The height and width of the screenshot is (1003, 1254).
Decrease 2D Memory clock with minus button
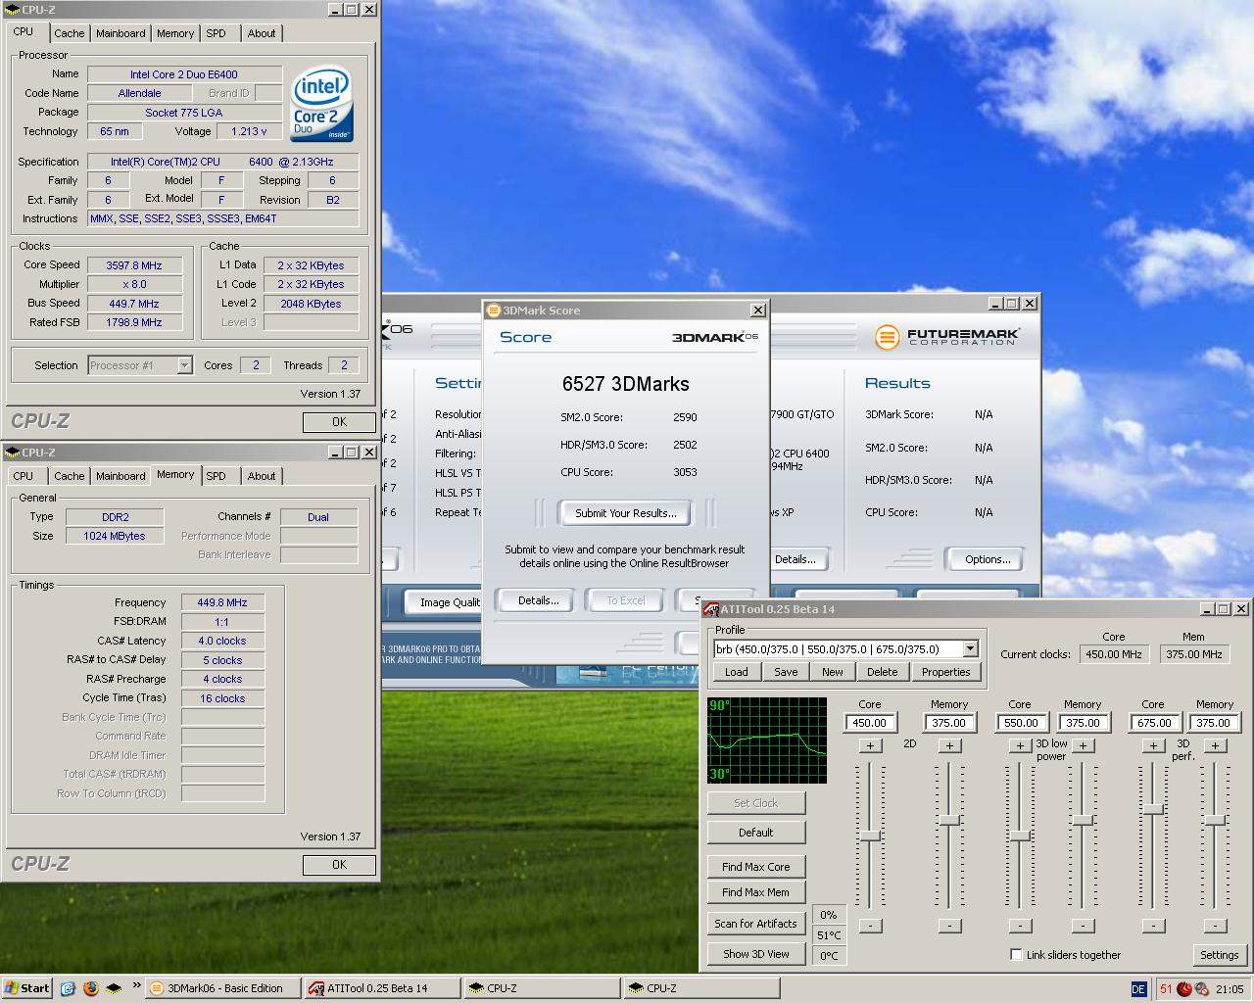click(948, 926)
